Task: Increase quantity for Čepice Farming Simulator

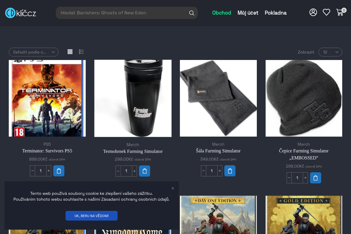Action: click(305, 178)
